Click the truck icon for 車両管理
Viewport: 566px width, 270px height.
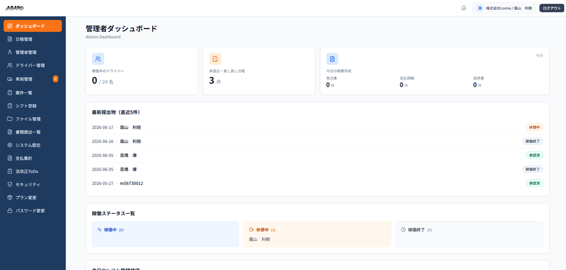coord(10,79)
